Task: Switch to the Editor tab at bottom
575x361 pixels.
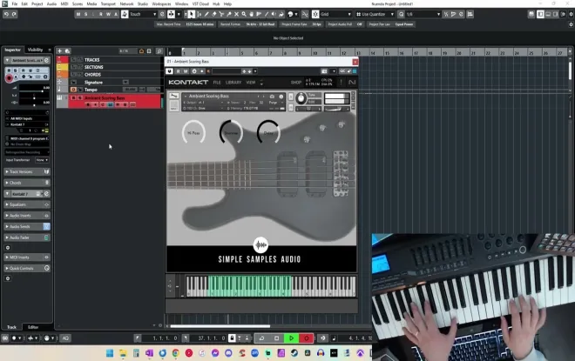Action: pyautogui.click(x=33, y=327)
